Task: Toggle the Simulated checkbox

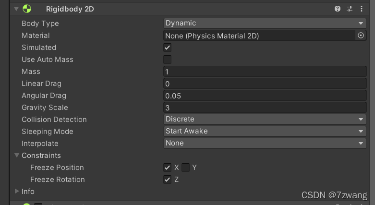Action: click(168, 48)
